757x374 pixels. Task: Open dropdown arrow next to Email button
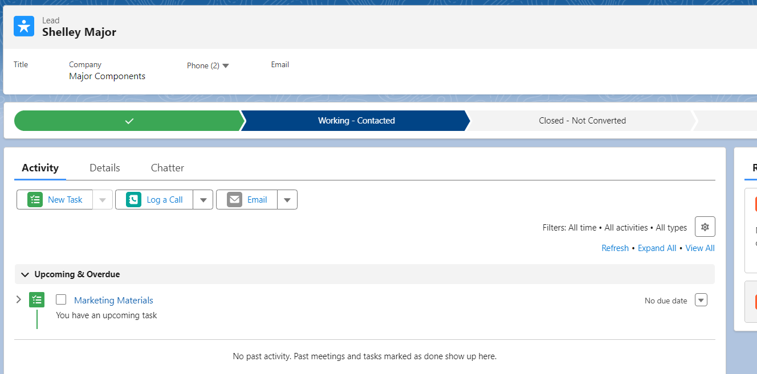287,200
